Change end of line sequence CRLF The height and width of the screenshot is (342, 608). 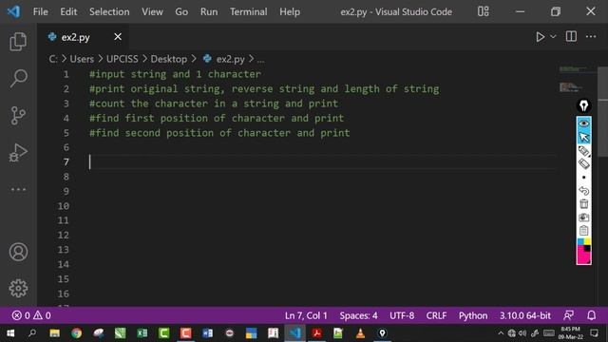[x=436, y=315]
